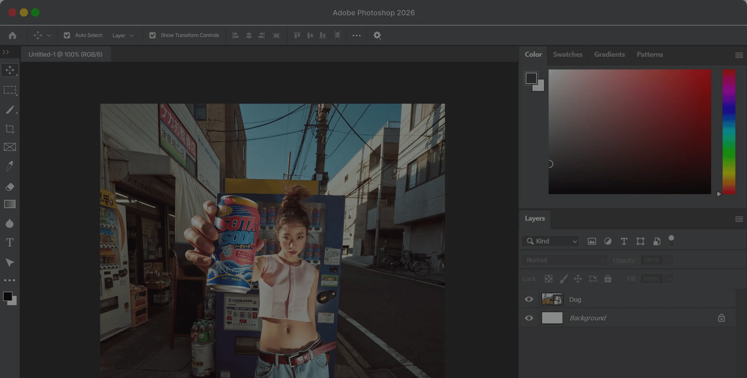Click the Home icon in options bar
Image resolution: width=747 pixels, height=378 pixels.
click(x=12, y=35)
